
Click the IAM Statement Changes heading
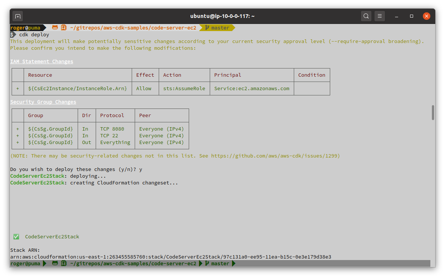click(x=42, y=61)
